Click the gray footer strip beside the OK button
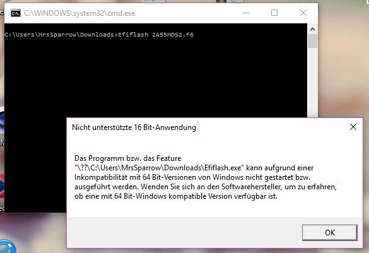Screen dimensions: 369x253 (184, 233)
